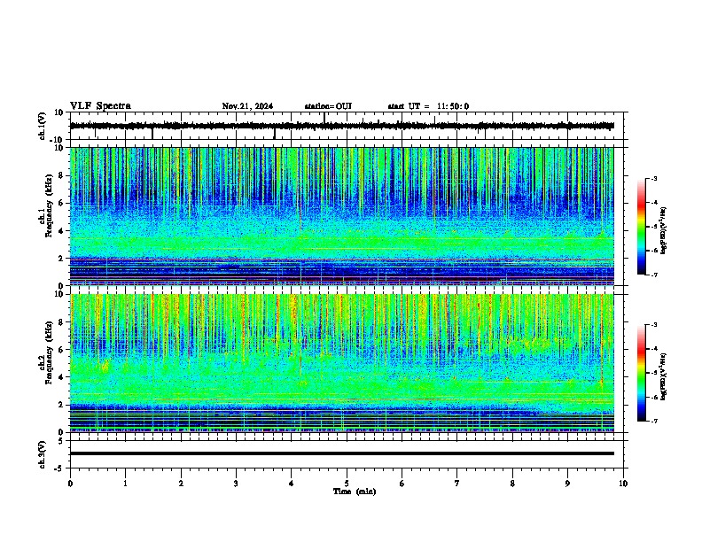Viewport: 702px width, 542px height.
Task: Click the '5' minute tick on time axis
Action: point(347,484)
